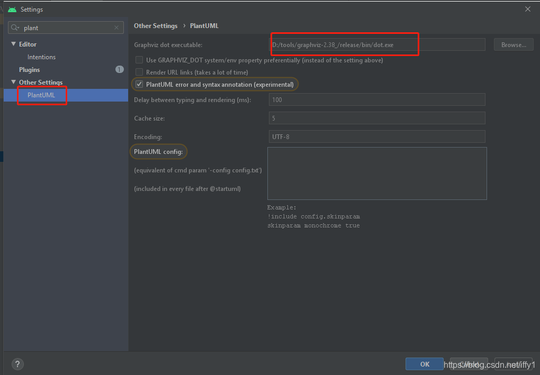Click the notification badge next to Plugins
This screenshot has width=540, height=375.
coord(119,69)
